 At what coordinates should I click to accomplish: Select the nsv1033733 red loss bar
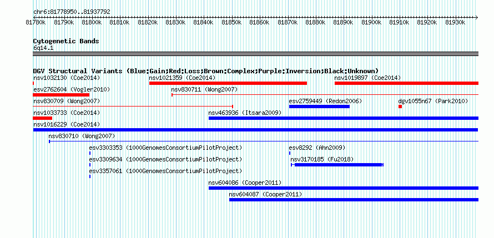click(x=43, y=118)
